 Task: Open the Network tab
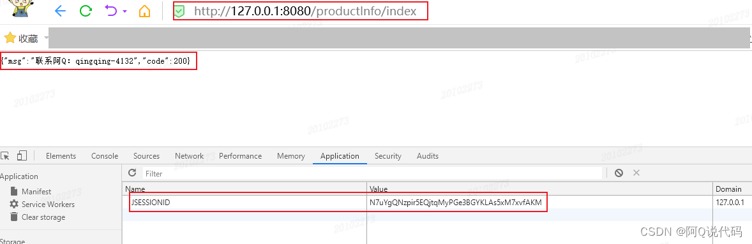click(x=189, y=156)
